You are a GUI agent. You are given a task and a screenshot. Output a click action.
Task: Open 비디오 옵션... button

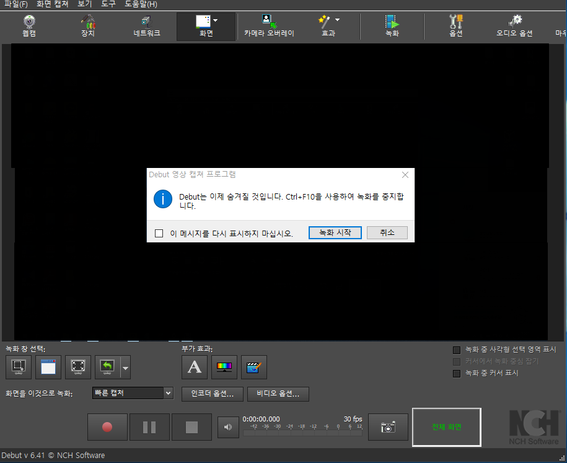point(278,394)
